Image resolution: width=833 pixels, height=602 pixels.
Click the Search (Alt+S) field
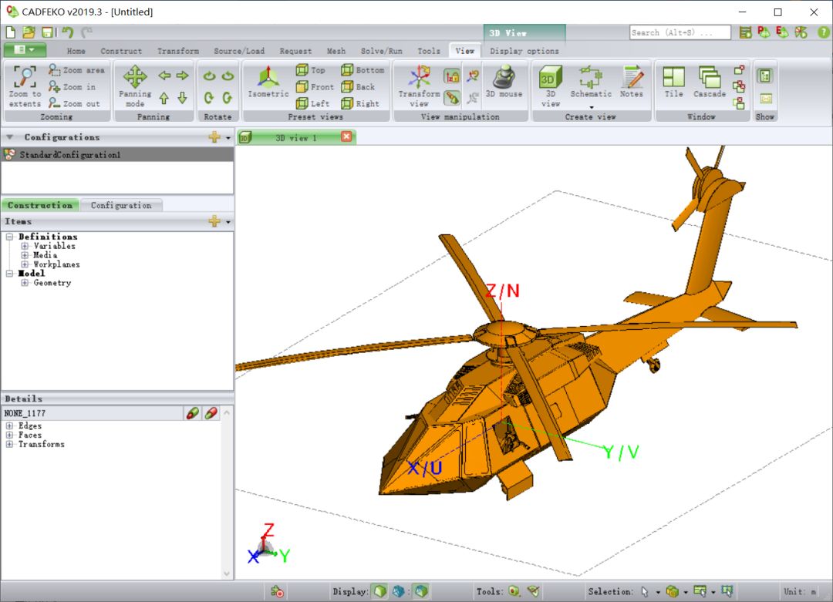pyautogui.click(x=680, y=32)
